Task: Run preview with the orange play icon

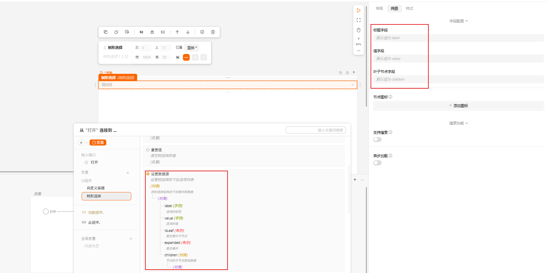Action: [359, 11]
